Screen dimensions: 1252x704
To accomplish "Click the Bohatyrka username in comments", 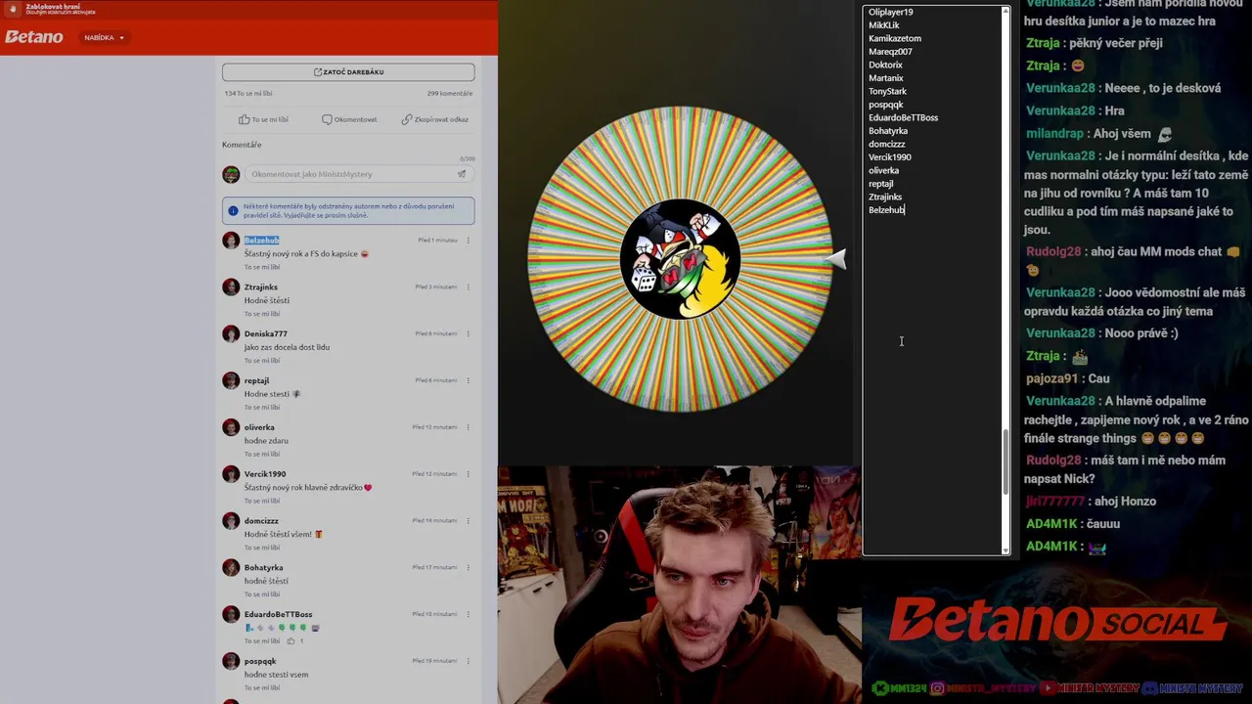I will coord(264,567).
